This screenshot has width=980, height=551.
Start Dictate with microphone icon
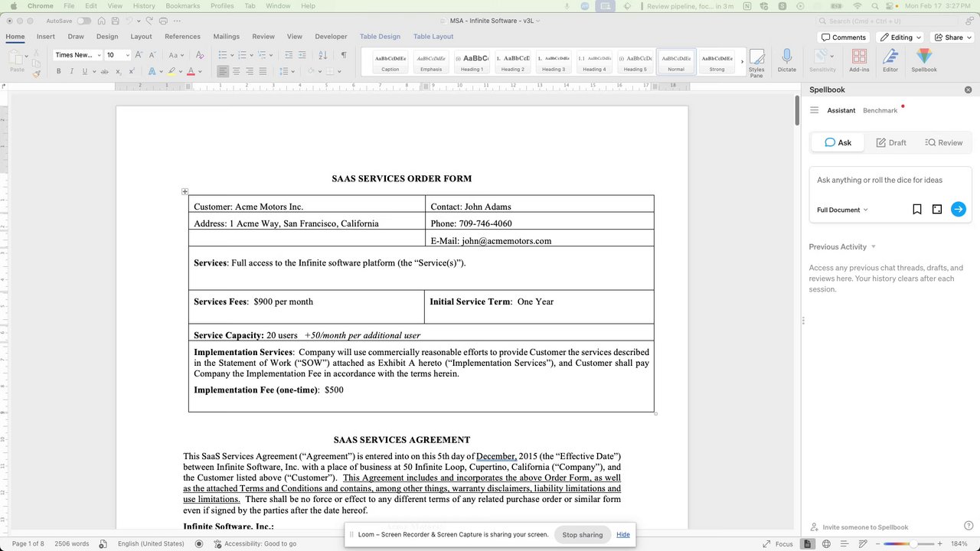787,60
